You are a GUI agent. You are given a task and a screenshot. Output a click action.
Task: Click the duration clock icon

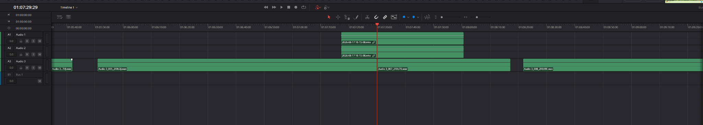click(9, 28)
